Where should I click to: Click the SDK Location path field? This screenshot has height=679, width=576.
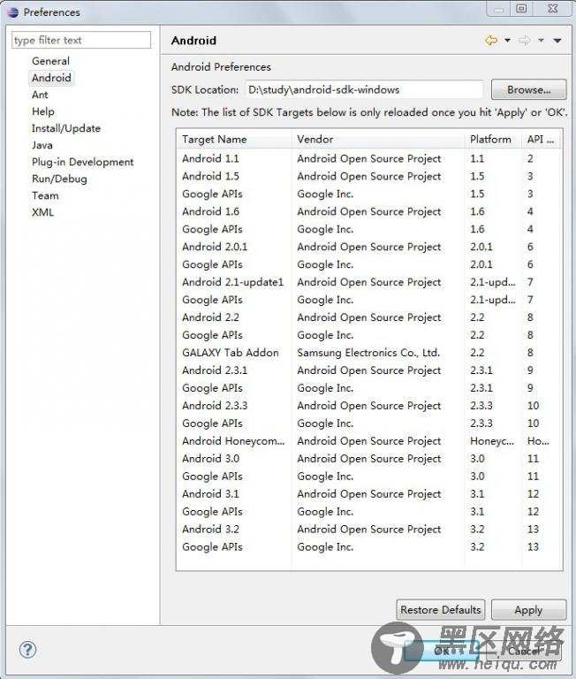(364, 89)
